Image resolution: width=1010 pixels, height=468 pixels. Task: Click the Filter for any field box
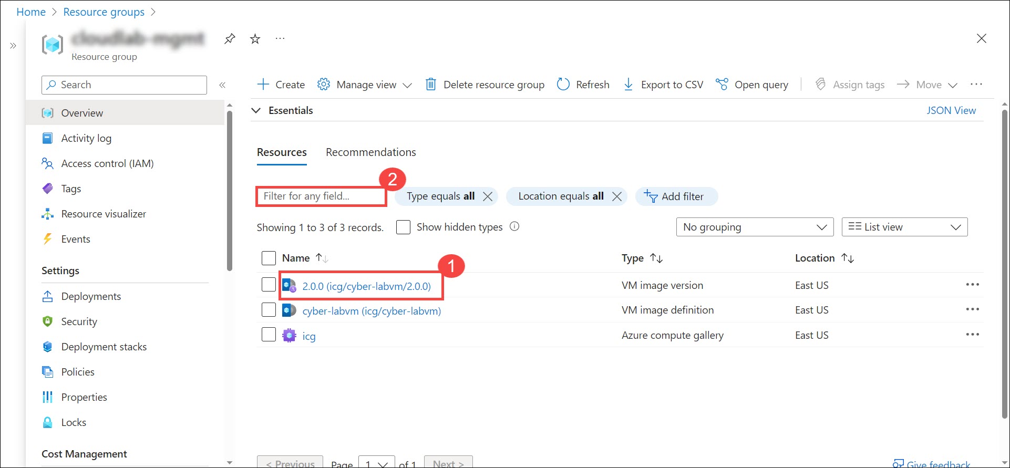[x=321, y=196]
